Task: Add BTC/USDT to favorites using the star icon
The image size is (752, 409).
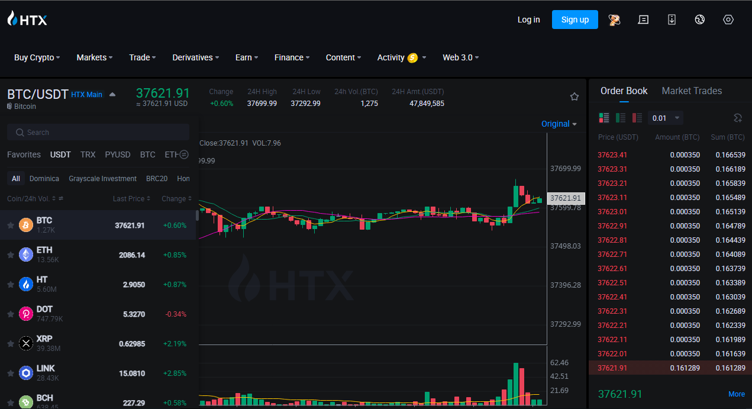Action: pyautogui.click(x=574, y=96)
